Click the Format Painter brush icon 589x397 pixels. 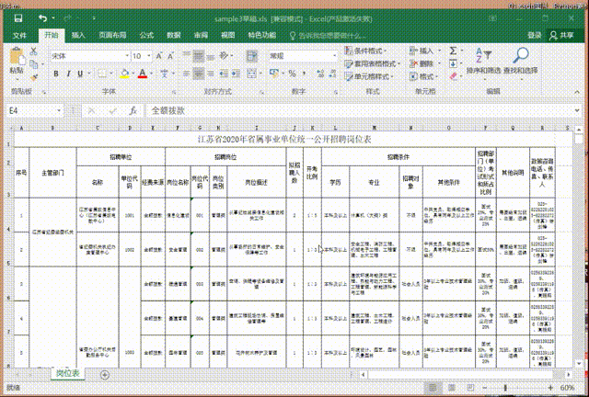[x=34, y=77]
